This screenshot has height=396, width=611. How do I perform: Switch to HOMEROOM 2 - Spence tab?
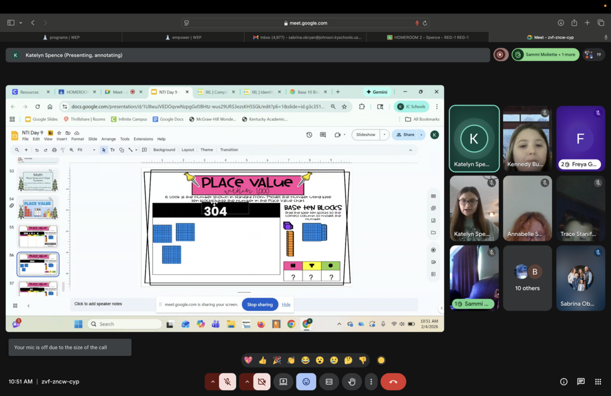point(427,37)
